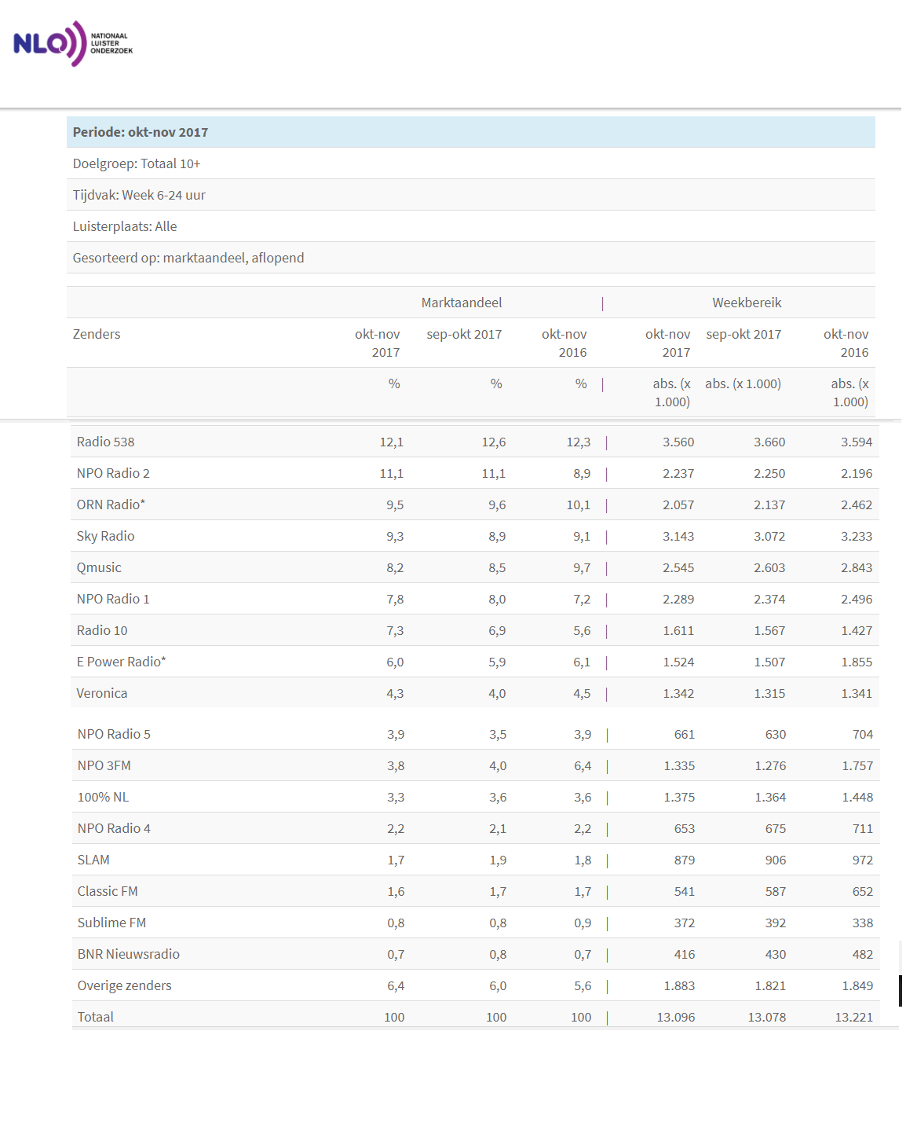Select the 'Luisterplaats: Alle' line
Screen dimensions: 917x1141
click(125, 226)
